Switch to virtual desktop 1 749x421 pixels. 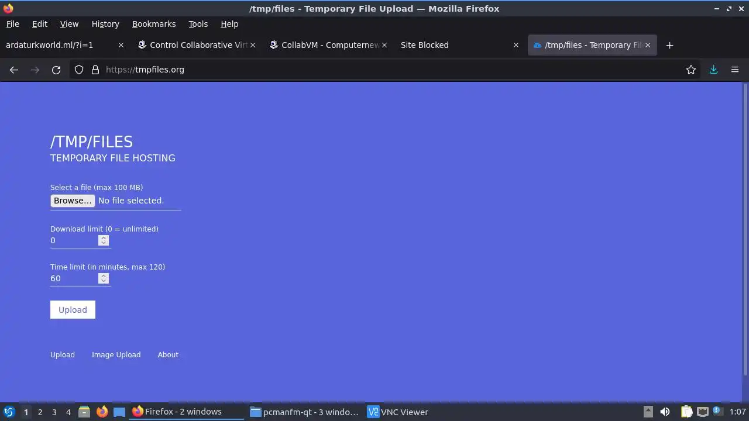tap(26, 412)
